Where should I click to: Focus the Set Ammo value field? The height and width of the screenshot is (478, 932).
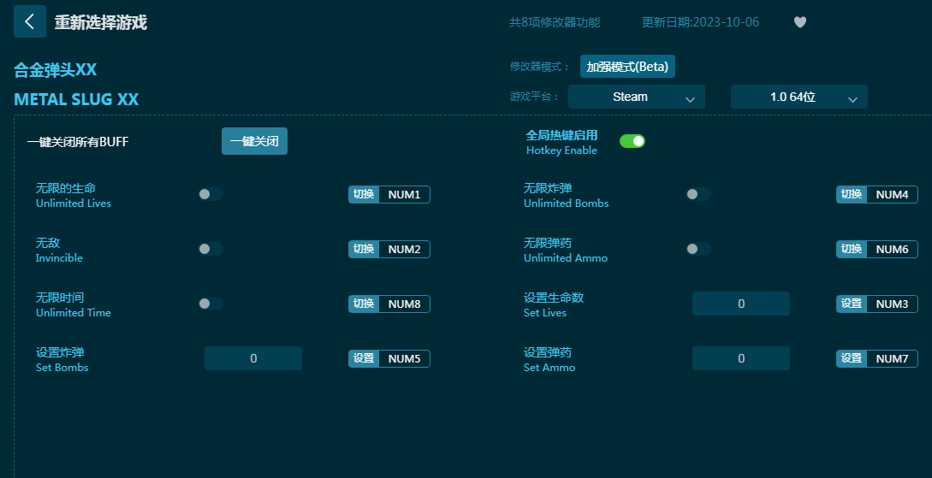(x=740, y=358)
